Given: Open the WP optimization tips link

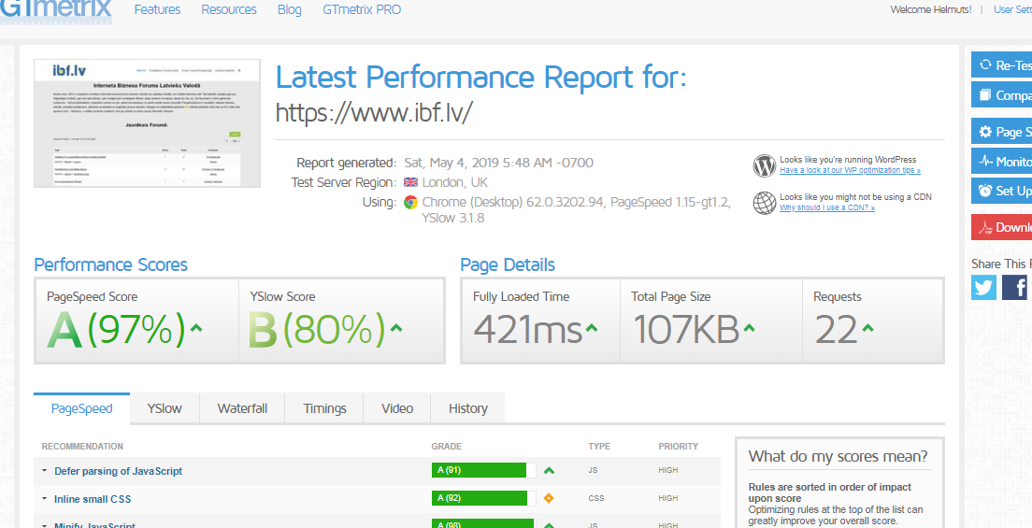Looking at the screenshot, I should pyautogui.click(x=850, y=171).
